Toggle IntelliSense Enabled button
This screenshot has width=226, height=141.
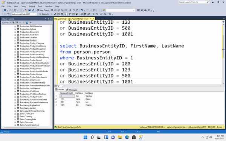[65, 14]
